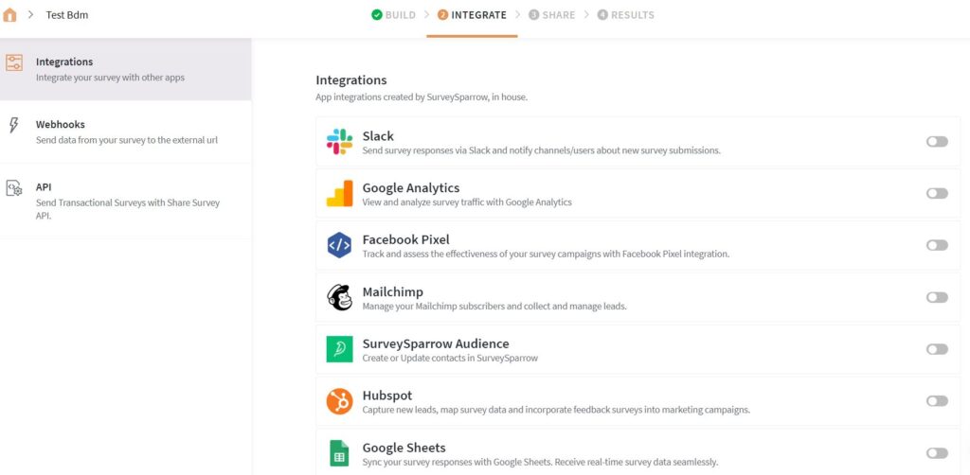Click the Google Sheets icon
The image size is (970, 475).
[339, 453]
